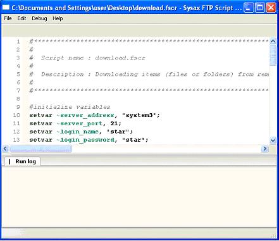279x241 pixels.
Task: Click the editor vertical scroll up arrow
Action: coord(273,41)
